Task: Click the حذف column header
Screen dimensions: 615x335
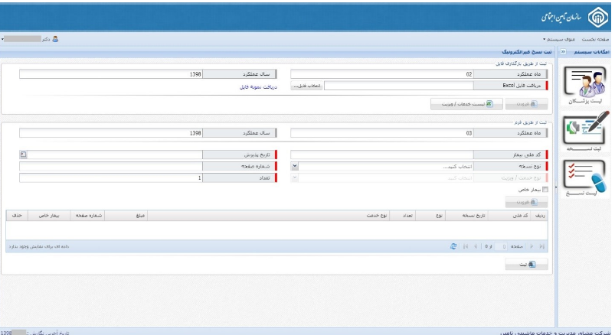Action: 17,216
